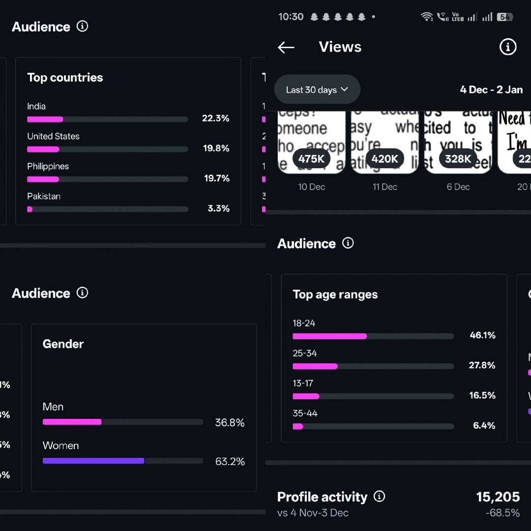Tap the 18-24 age range bar
Image resolution: width=531 pixels, height=531 pixels.
tap(373, 336)
